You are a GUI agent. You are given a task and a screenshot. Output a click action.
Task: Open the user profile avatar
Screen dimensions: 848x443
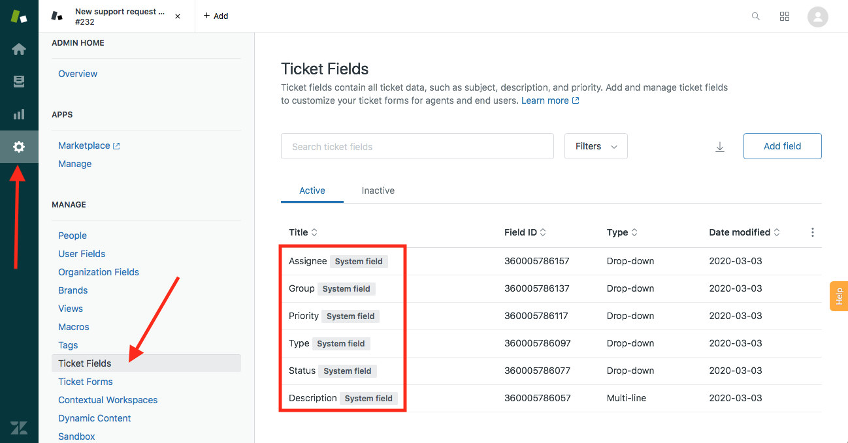[x=817, y=16]
